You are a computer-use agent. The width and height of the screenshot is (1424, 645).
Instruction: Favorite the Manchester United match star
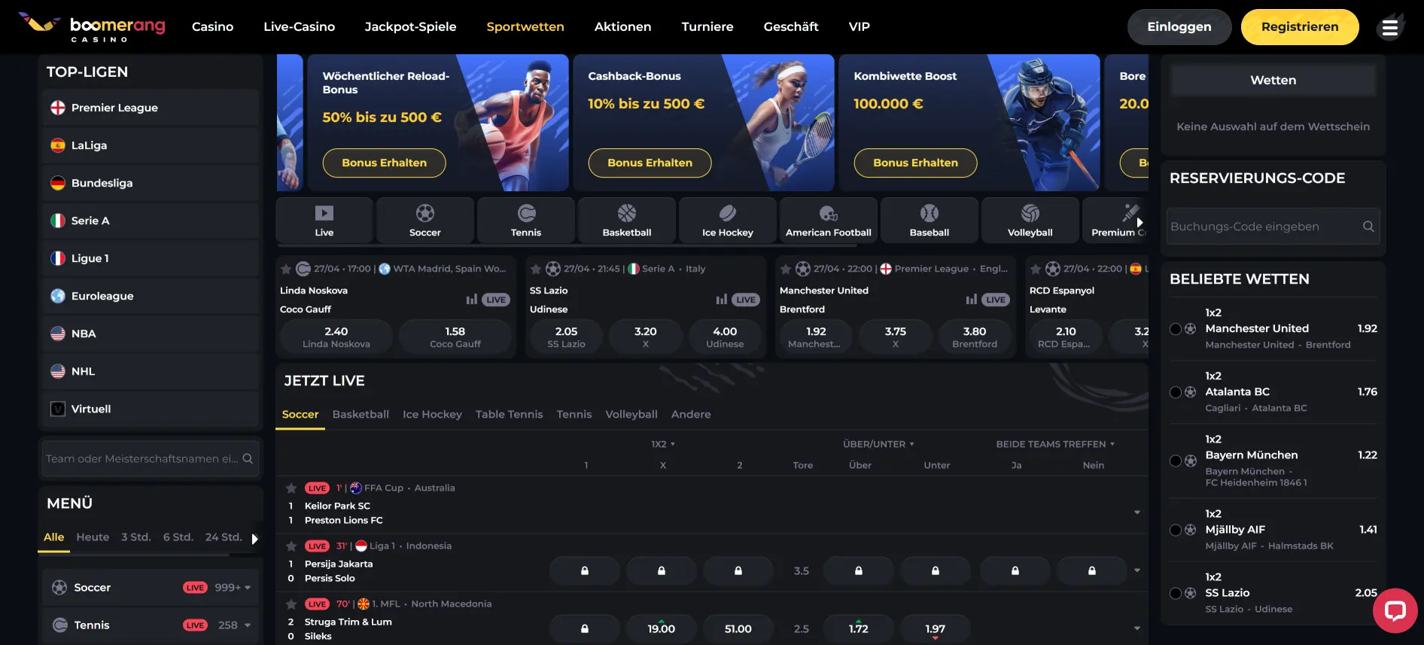[x=786, y=269]
